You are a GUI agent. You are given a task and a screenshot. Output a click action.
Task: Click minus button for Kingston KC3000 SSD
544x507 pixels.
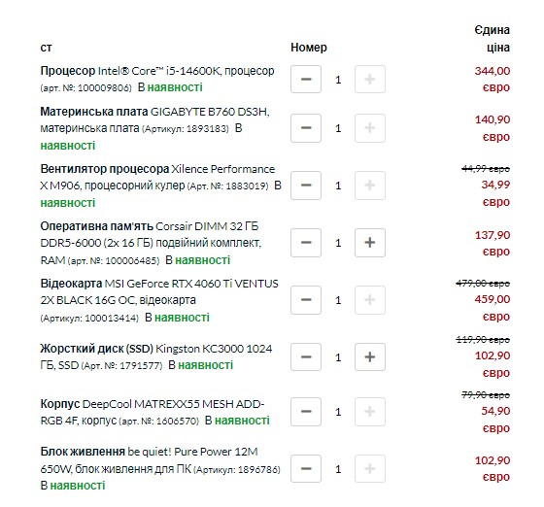click(306, 356)
